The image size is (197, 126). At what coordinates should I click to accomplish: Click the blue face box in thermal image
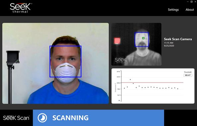[142, 39]
